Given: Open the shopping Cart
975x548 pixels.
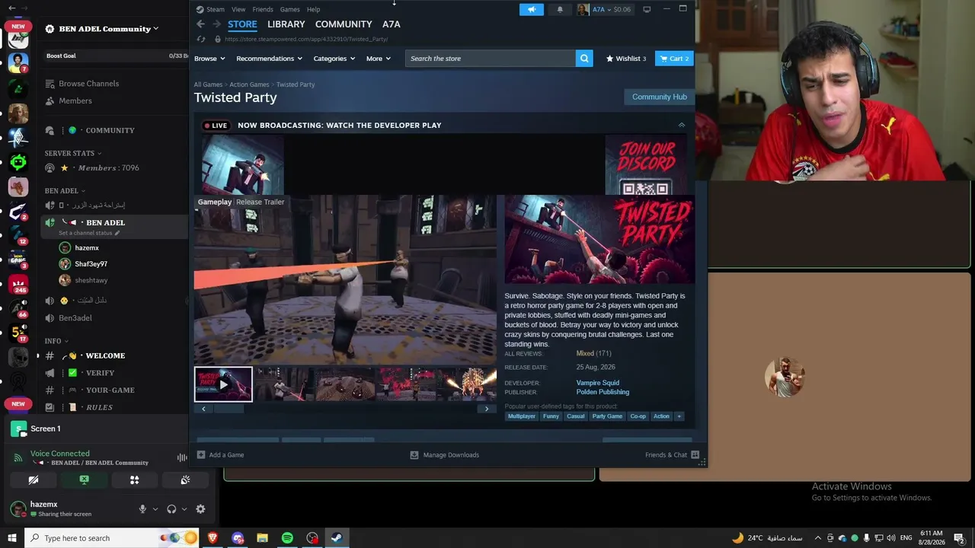Looking at the screenshot, I should (x=674, y=59).
